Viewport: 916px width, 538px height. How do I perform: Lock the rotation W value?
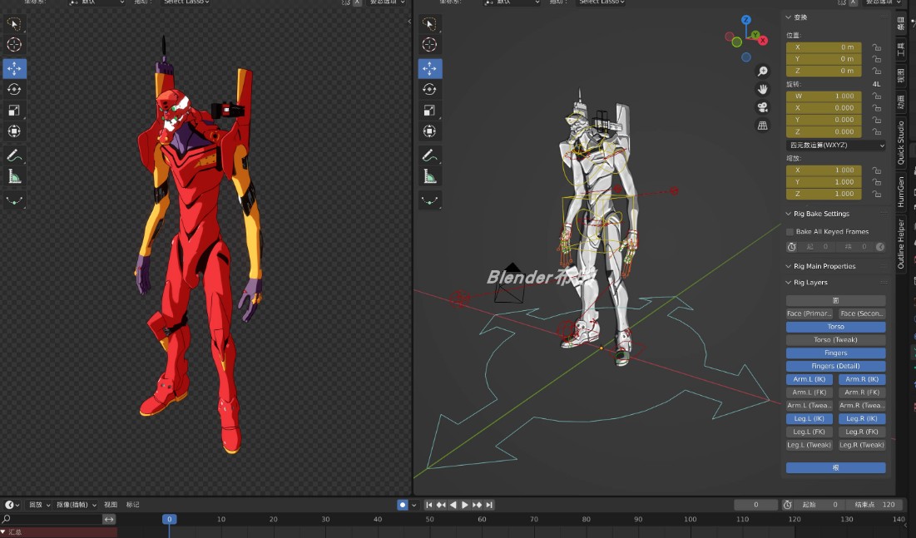click(x=876, y=96)
